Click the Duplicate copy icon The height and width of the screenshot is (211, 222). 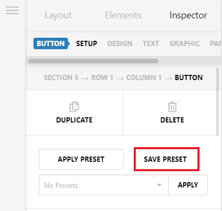(74, 107)
